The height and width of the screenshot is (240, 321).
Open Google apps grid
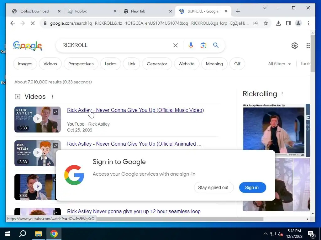[x=308, y=46]
